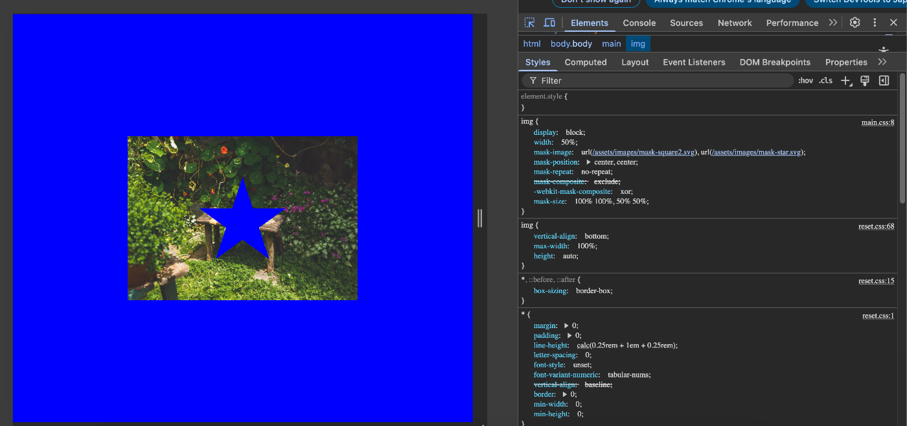Viewport: 907px width, 426px height.
Task: Click the max-width 100% declaration
Action: [x=565, y=246]
